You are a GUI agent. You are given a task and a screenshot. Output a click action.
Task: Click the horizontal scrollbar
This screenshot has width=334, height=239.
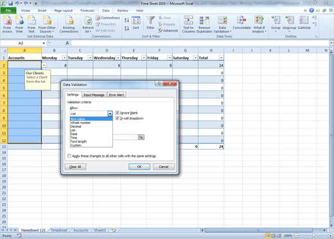point(259,230)
